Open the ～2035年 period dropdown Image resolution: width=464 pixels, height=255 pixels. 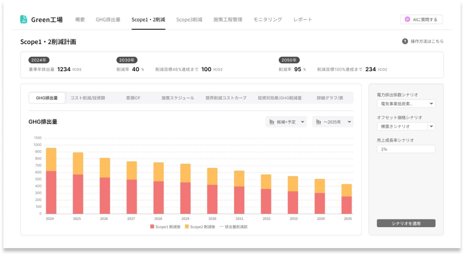coord(333,122)
